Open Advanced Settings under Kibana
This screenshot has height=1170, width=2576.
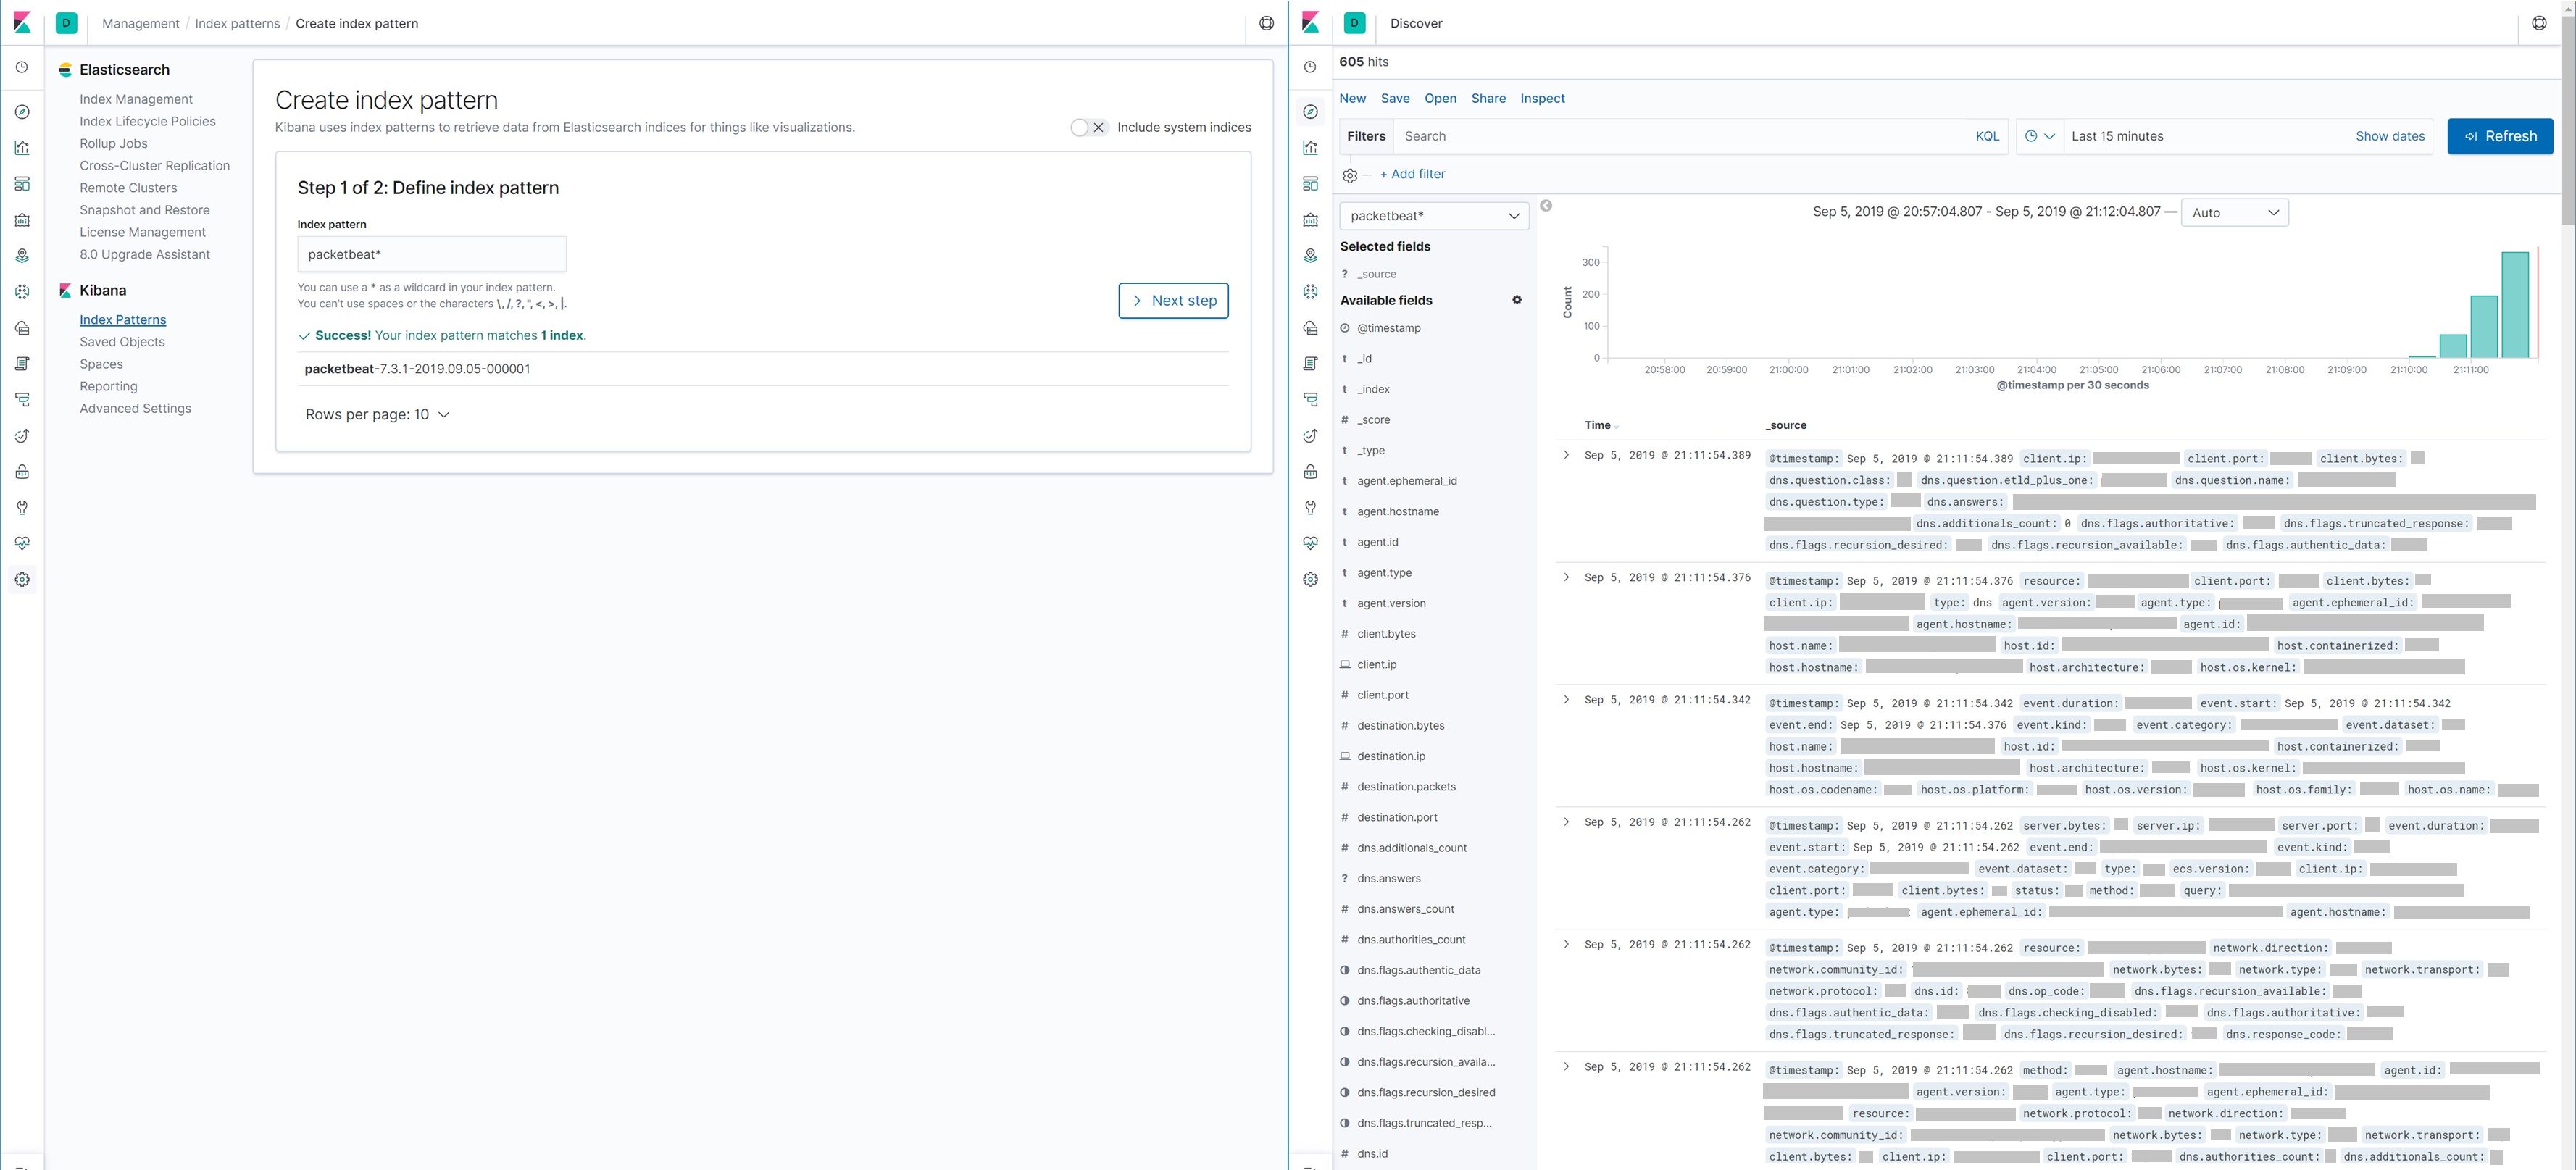pyautogui.click(x=135, y=408)
